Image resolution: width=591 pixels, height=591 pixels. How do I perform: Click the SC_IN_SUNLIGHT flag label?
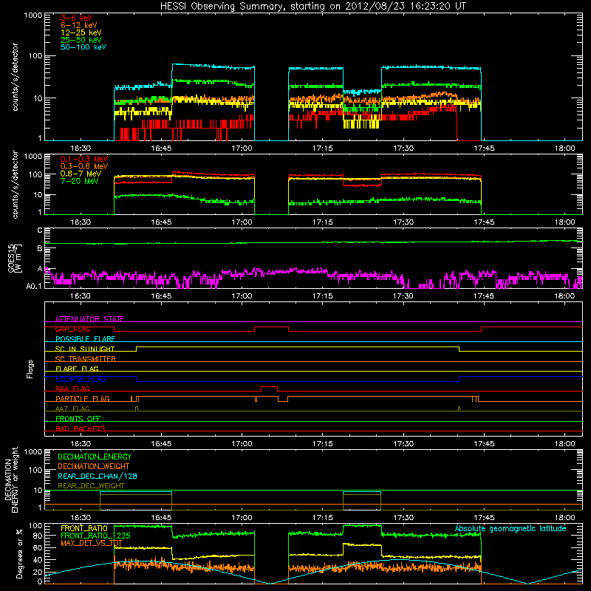pyautogui.click(x=85, y=349)
